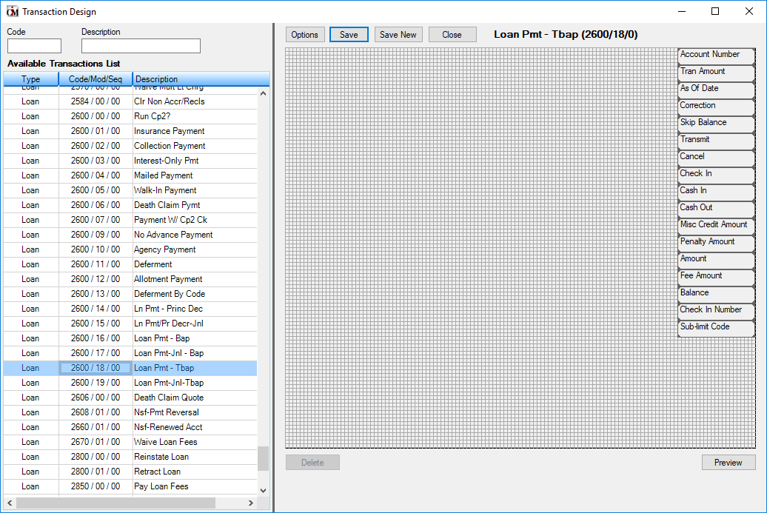Close the transaction design editor
This screenshot has width=767, height=513.
(452, 34)
